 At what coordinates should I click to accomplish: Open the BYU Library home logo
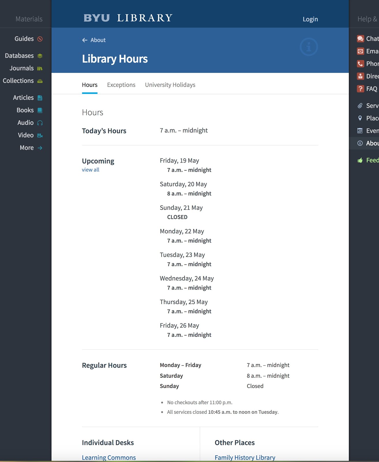pos(128,18)
